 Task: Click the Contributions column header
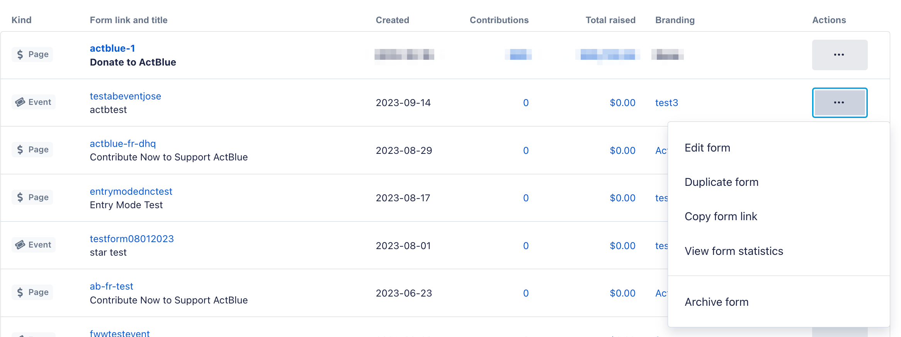(x=499, y=20)
